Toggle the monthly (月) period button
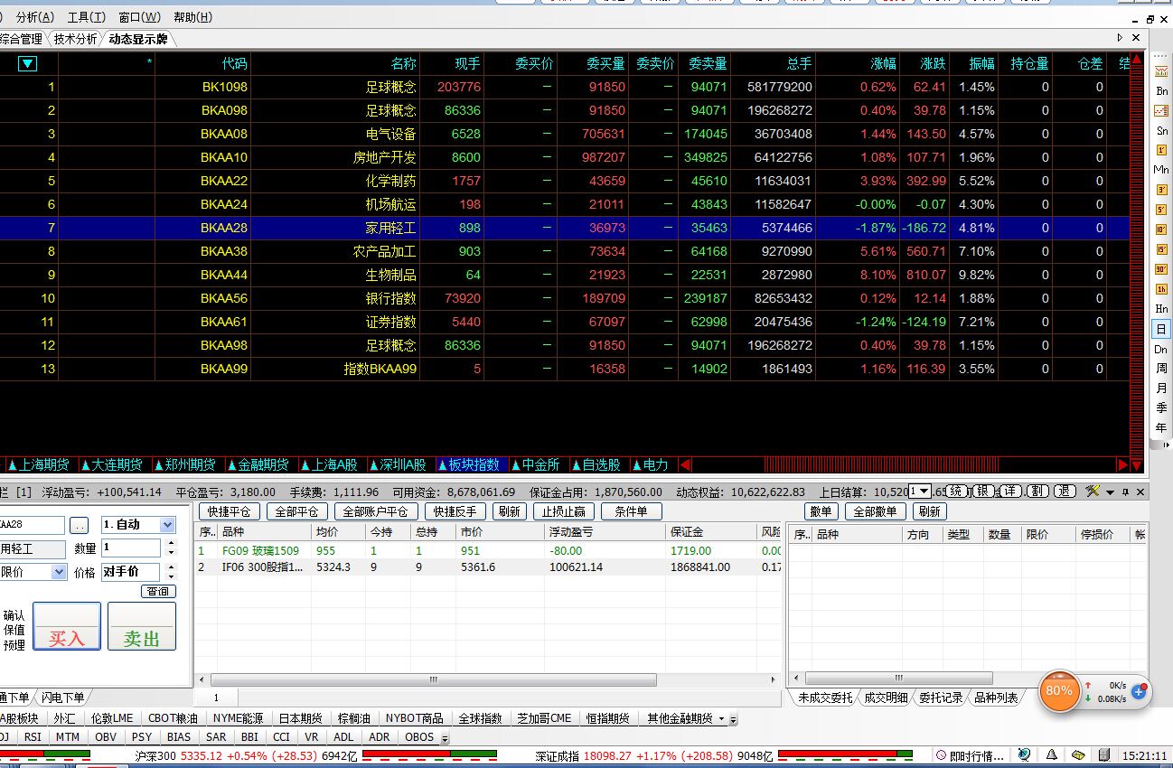 (1161, 389)
